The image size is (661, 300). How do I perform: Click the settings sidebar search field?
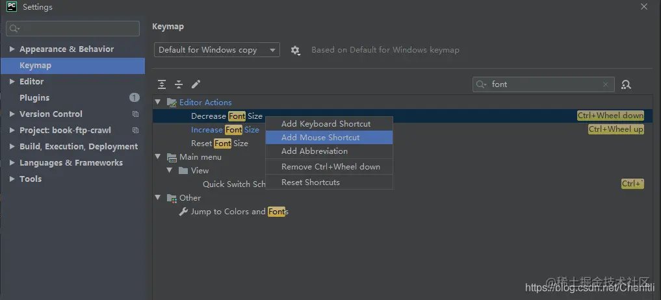73,29
